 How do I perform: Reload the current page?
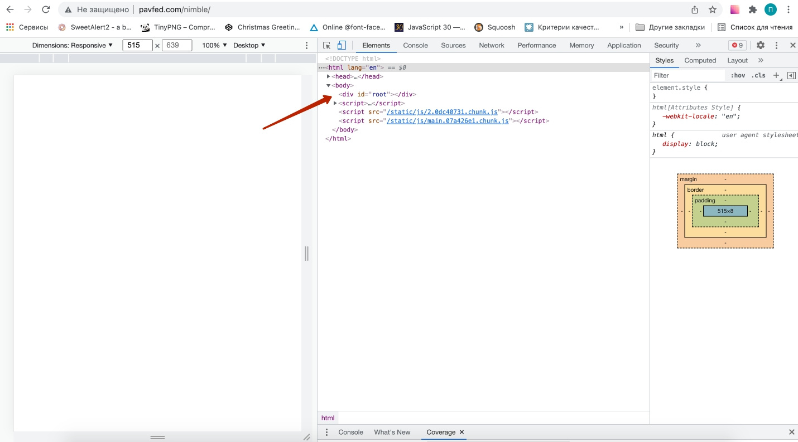click(x=46, y=9)
